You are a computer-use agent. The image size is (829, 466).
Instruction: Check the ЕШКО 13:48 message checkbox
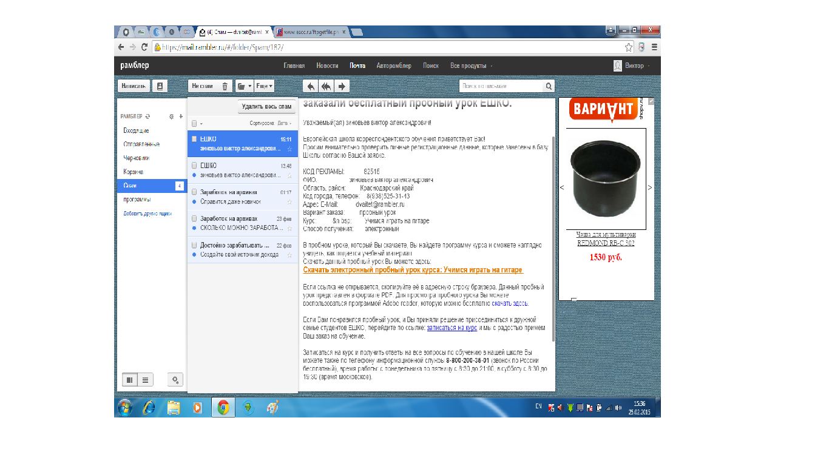point(194,165)
